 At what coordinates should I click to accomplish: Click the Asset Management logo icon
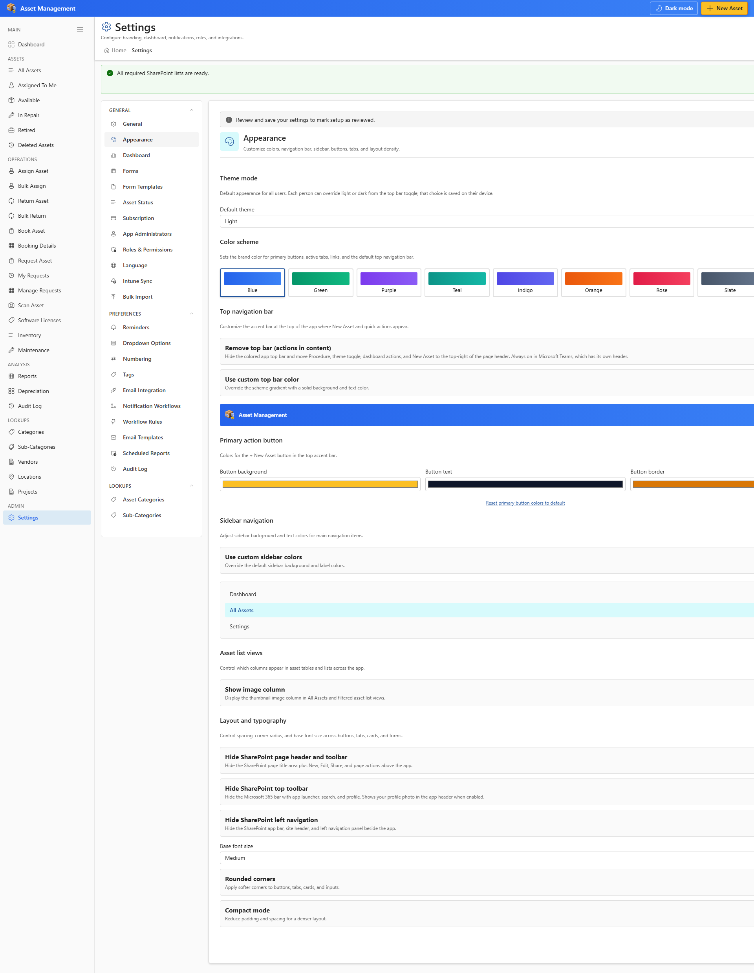click(x=11, y=8)
